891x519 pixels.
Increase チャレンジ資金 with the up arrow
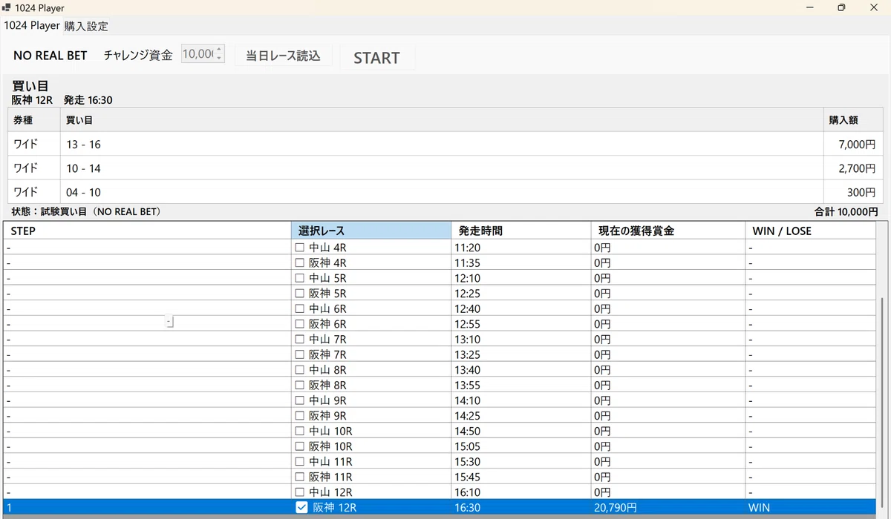pyautogui.click(x=219, y=50)
